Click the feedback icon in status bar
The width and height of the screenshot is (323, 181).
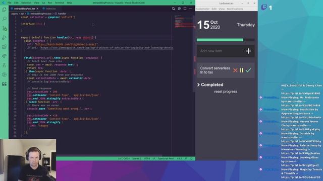tap(186, 158)
